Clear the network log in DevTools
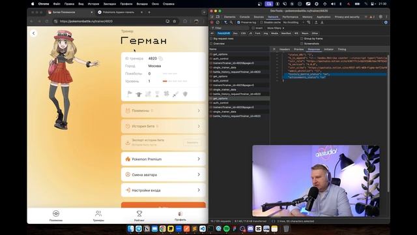 pyautogui.click(x=218, y=22)
